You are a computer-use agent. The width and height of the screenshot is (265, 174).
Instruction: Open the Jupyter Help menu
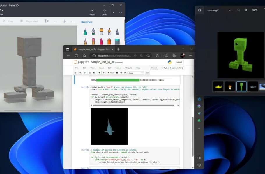click(138, 68)
